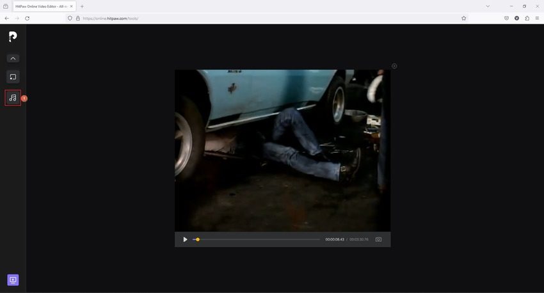The width and height of the screenshot is (544, 293).
Task: Open the Pocket save icon
Action: pos(506,18)
